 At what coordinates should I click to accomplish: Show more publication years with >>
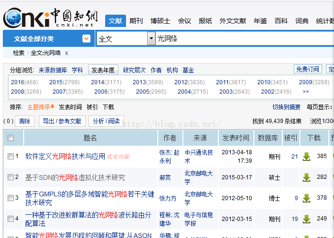pos(306,92)
